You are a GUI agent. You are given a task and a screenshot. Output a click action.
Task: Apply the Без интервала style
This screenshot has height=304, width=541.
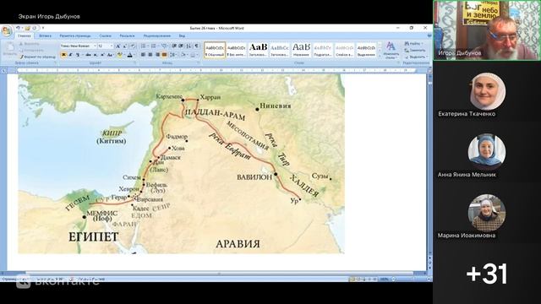[237, 51]
